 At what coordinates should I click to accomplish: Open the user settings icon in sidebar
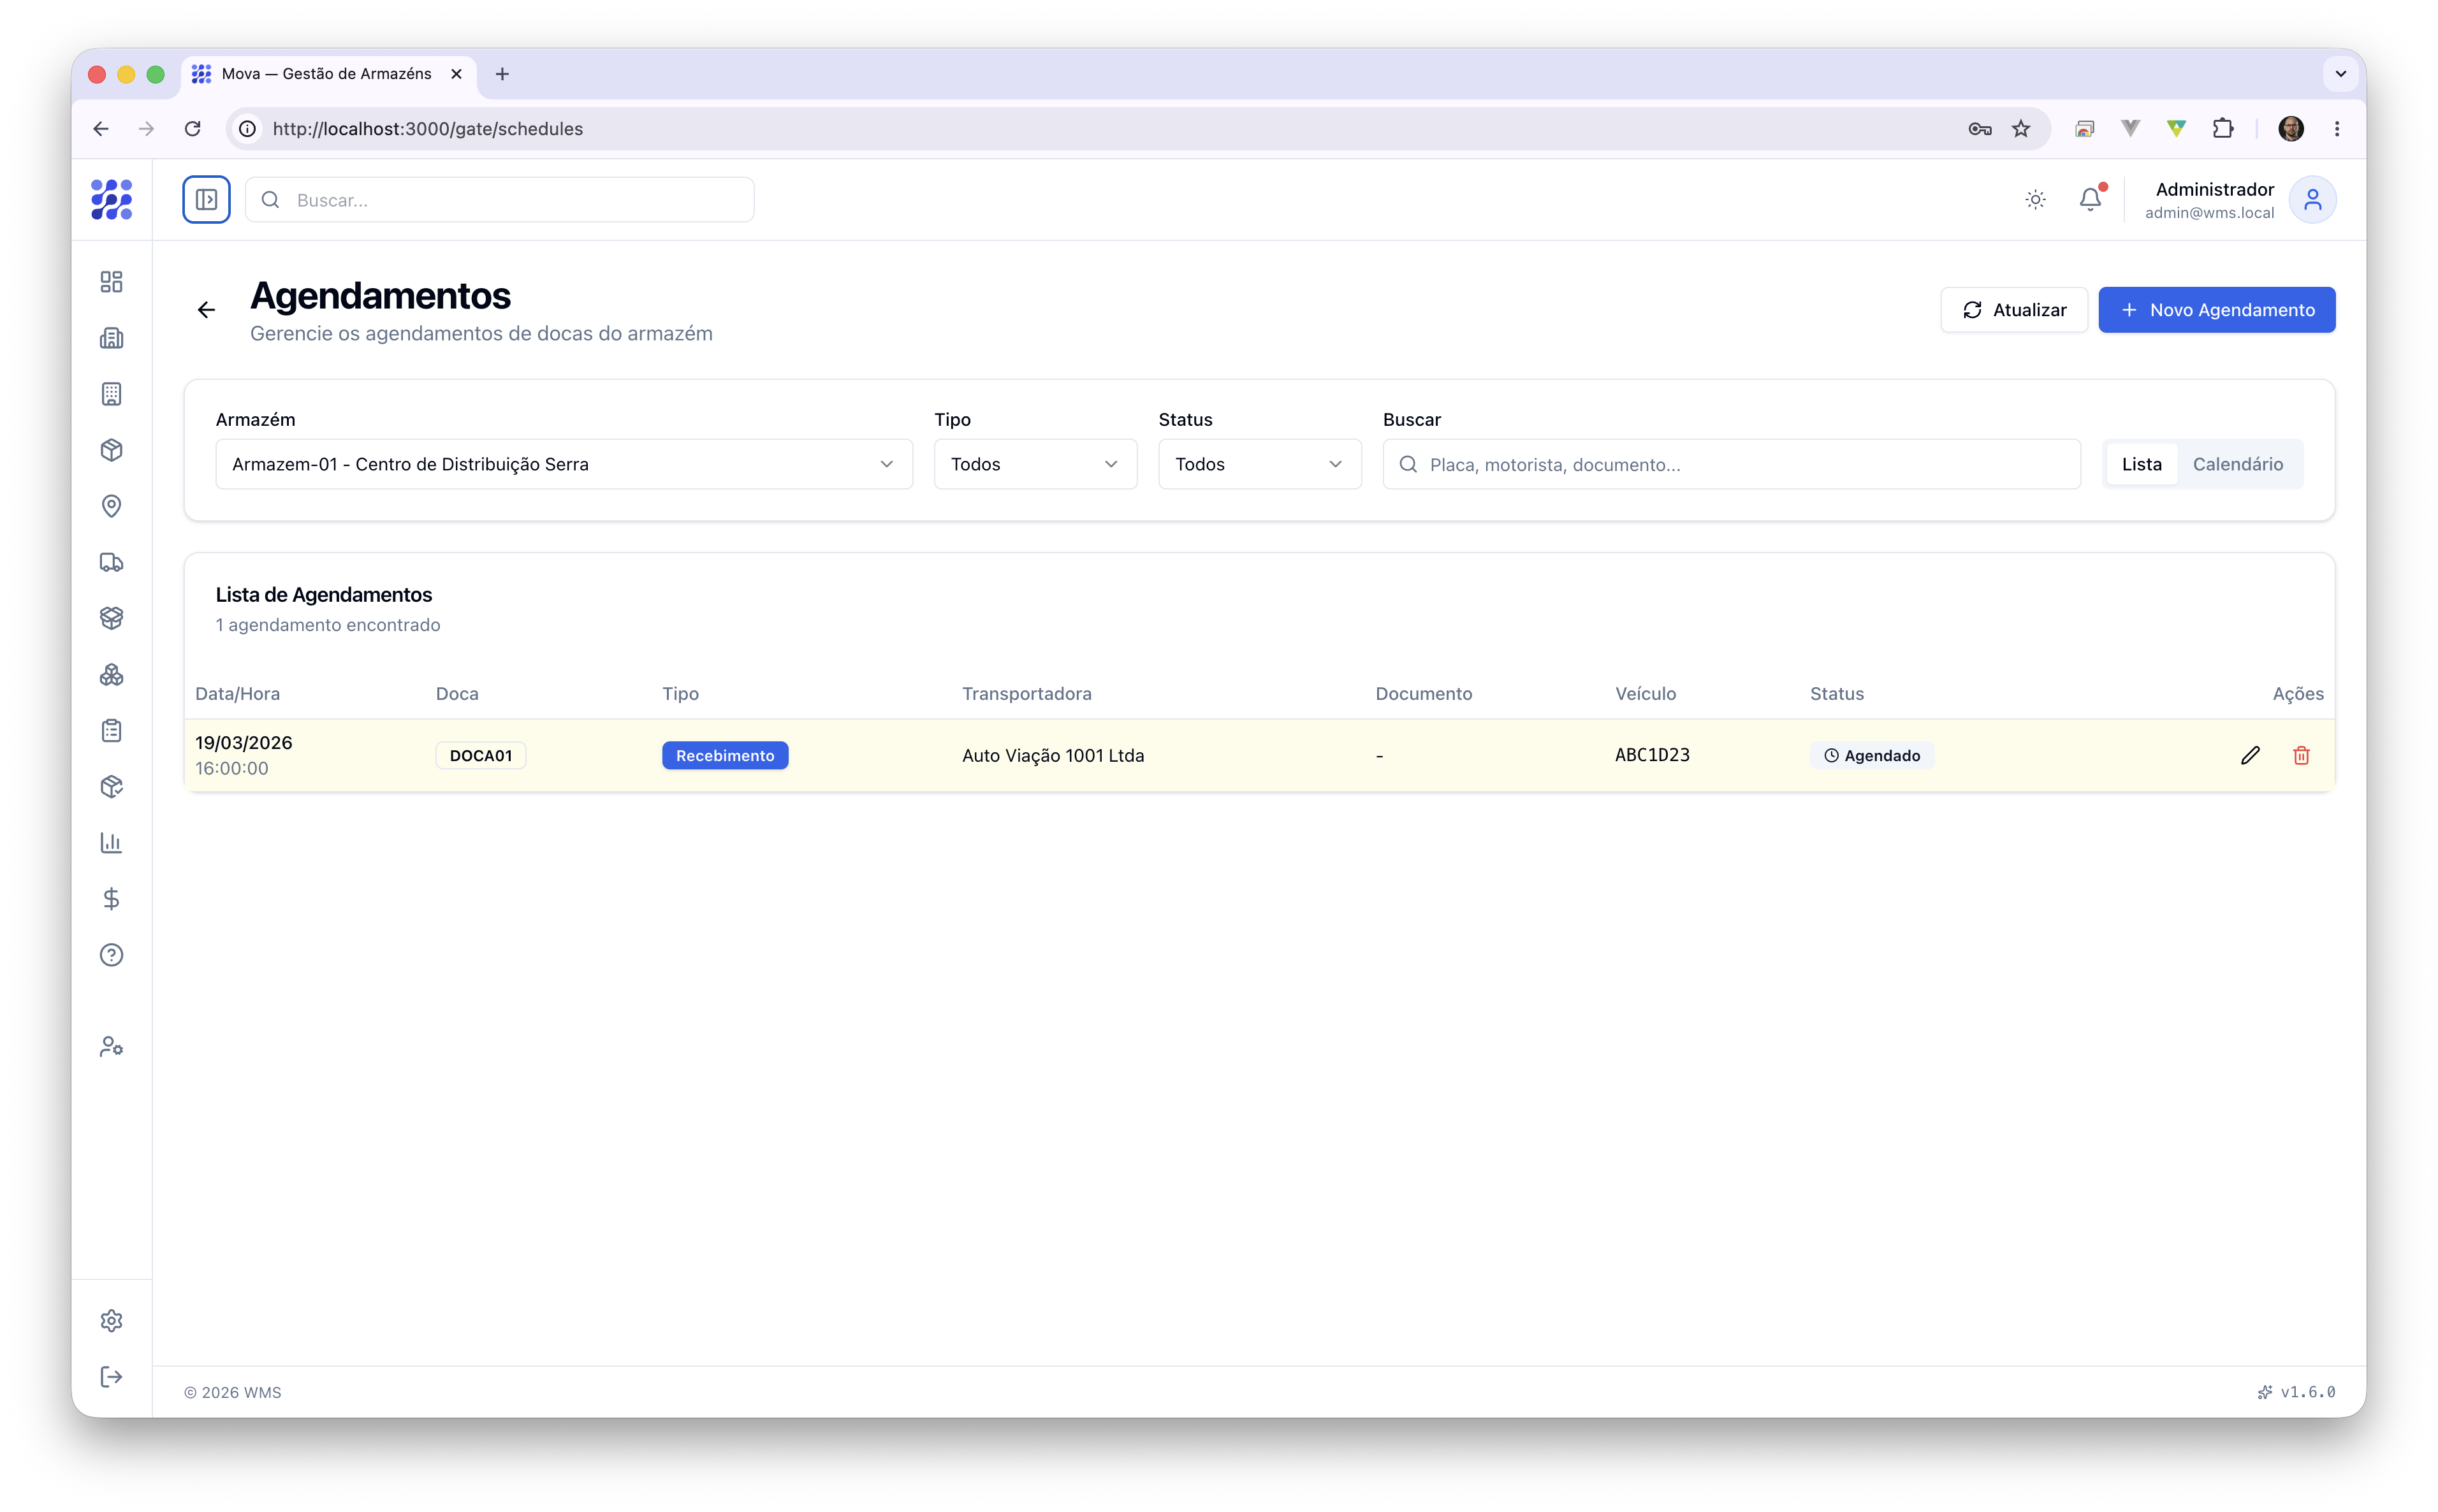coord(111,1047)
